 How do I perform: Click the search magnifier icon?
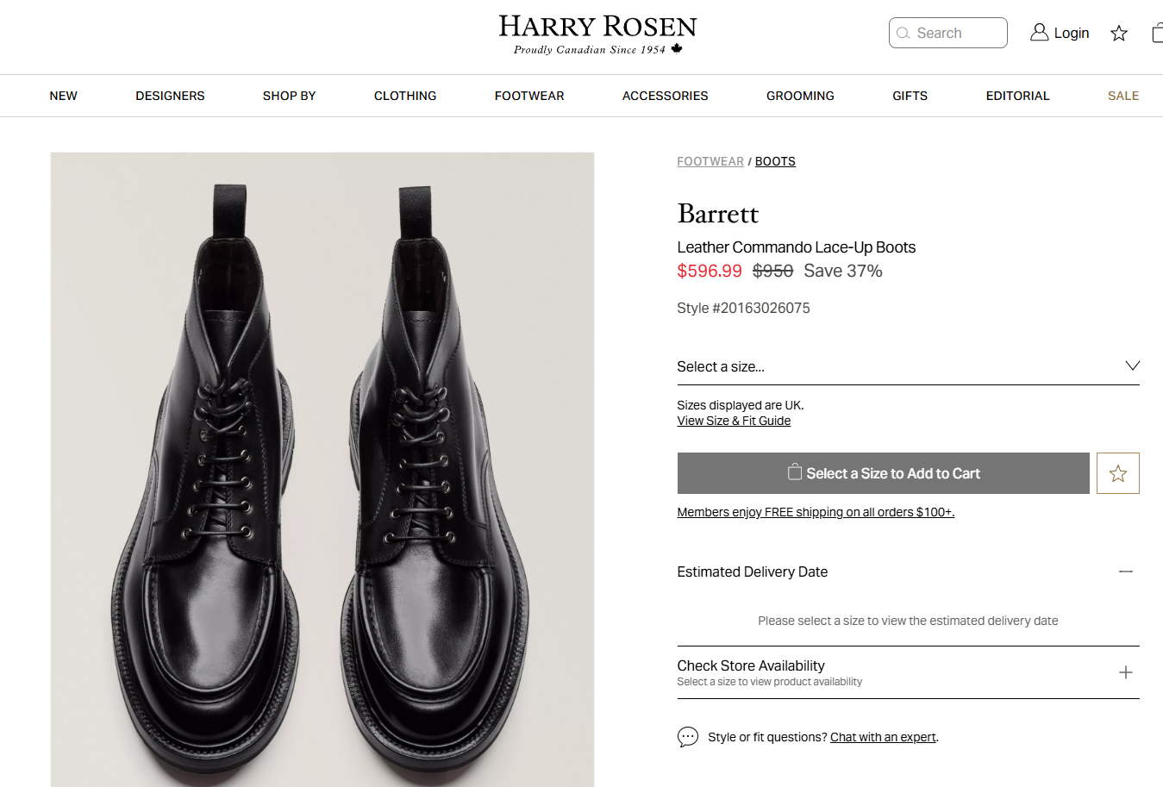[904, 33]
